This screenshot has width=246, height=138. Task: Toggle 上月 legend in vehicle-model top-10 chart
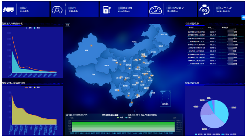(x=28, y=87)
